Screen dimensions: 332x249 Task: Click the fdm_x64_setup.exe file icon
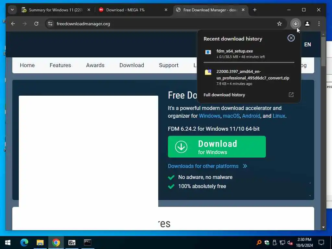click(x=208, y=52)
